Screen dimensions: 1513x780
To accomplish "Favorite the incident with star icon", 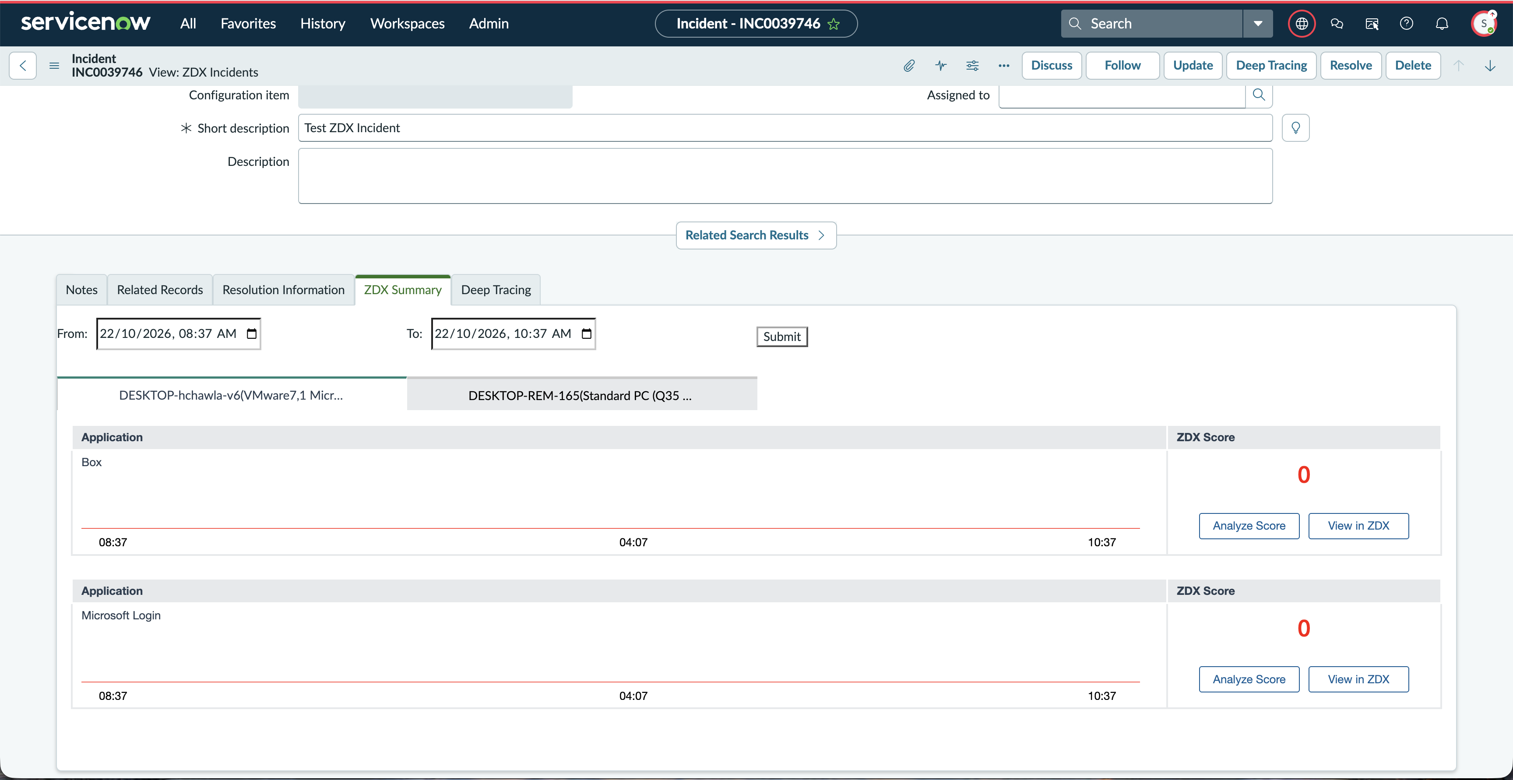I will [x=834, y=24].
